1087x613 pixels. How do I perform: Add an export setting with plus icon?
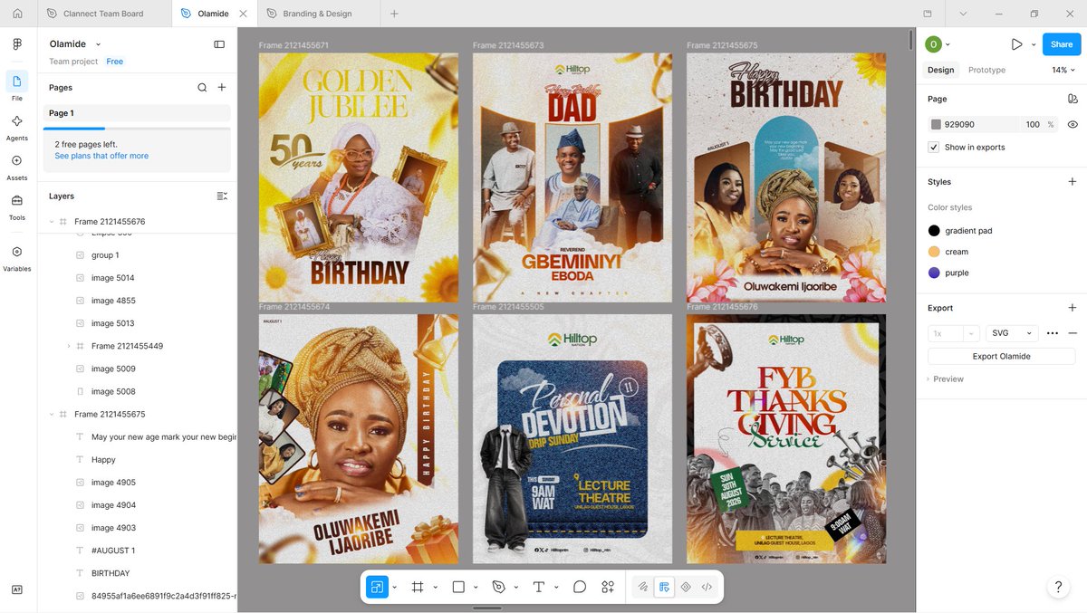(x=1073, y=308)
